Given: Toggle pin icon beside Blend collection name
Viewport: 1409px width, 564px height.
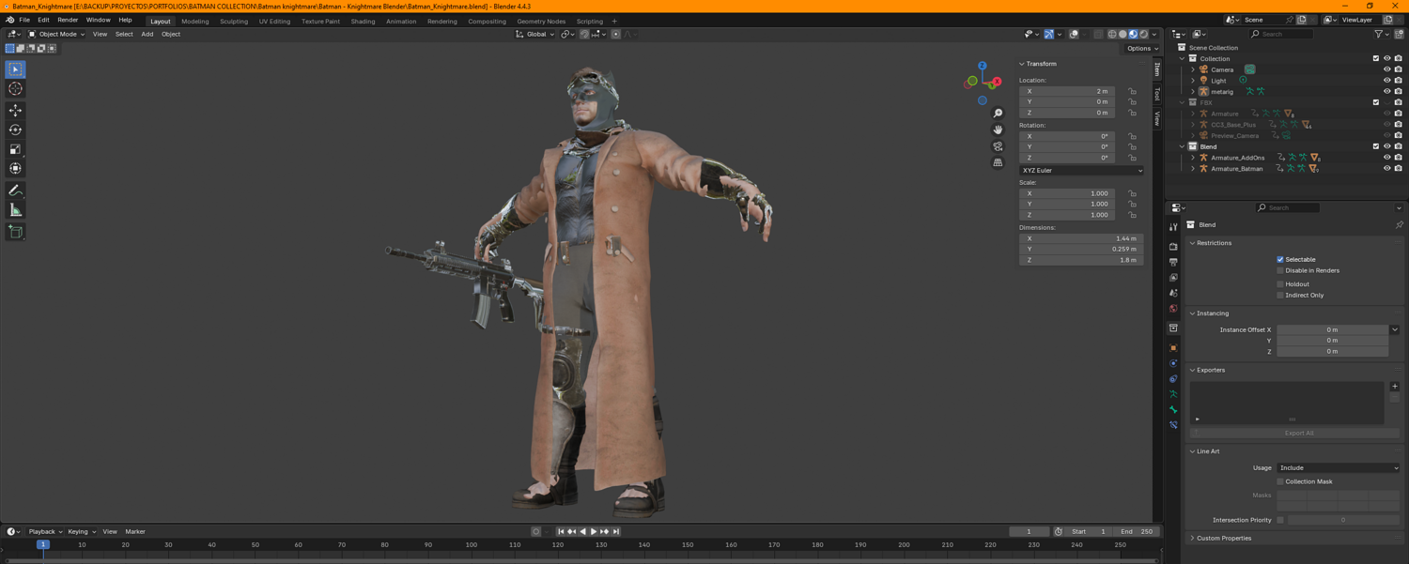Looking at the screenshot, I should [x=1399, y=225].
